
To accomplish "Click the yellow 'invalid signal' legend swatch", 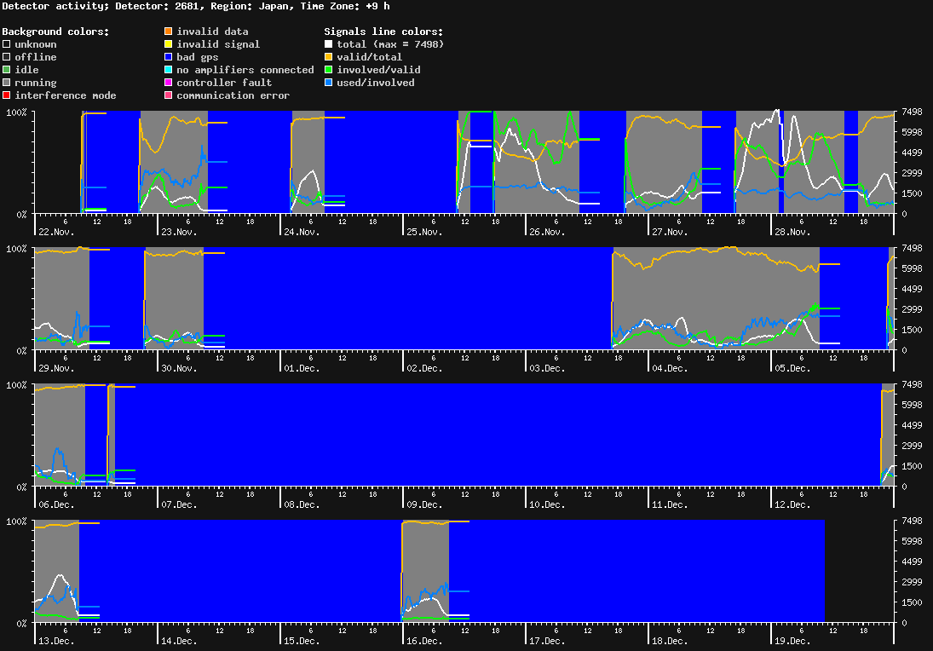I will coord(168,44).
